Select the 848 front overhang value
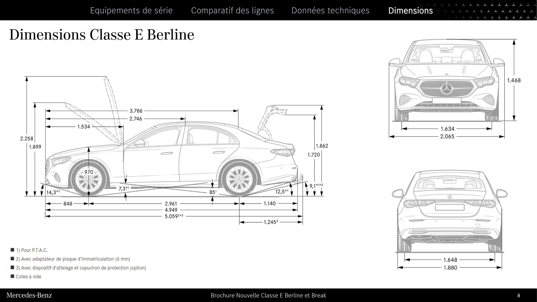This screenshot has height=302, width=537. tap(68, 204)
